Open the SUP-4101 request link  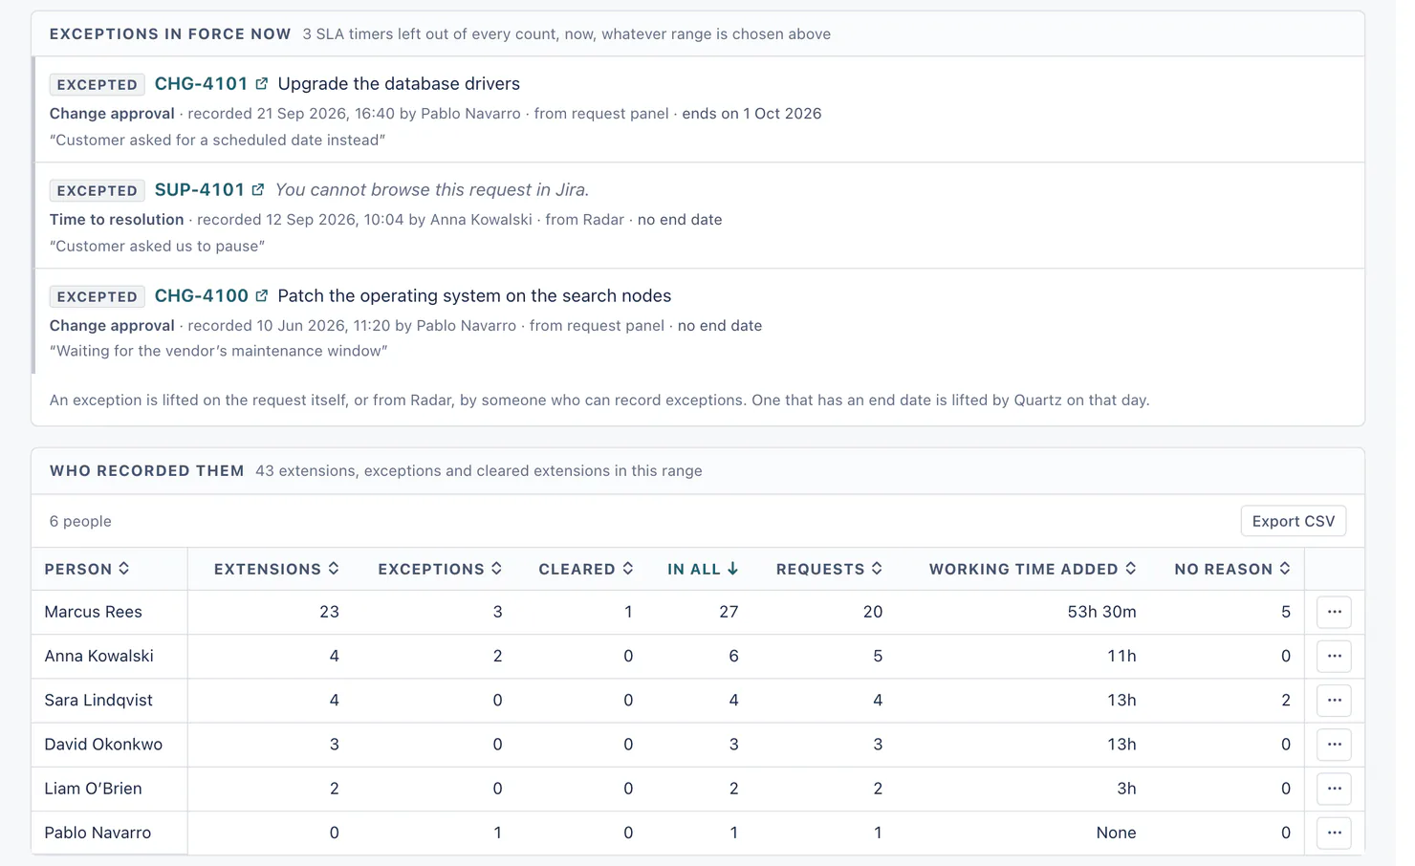pyautogui.click(x=200, y=190)
